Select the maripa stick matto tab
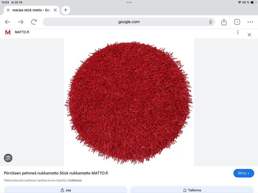This screenshot has width=258, height=193. click(31, 10)
